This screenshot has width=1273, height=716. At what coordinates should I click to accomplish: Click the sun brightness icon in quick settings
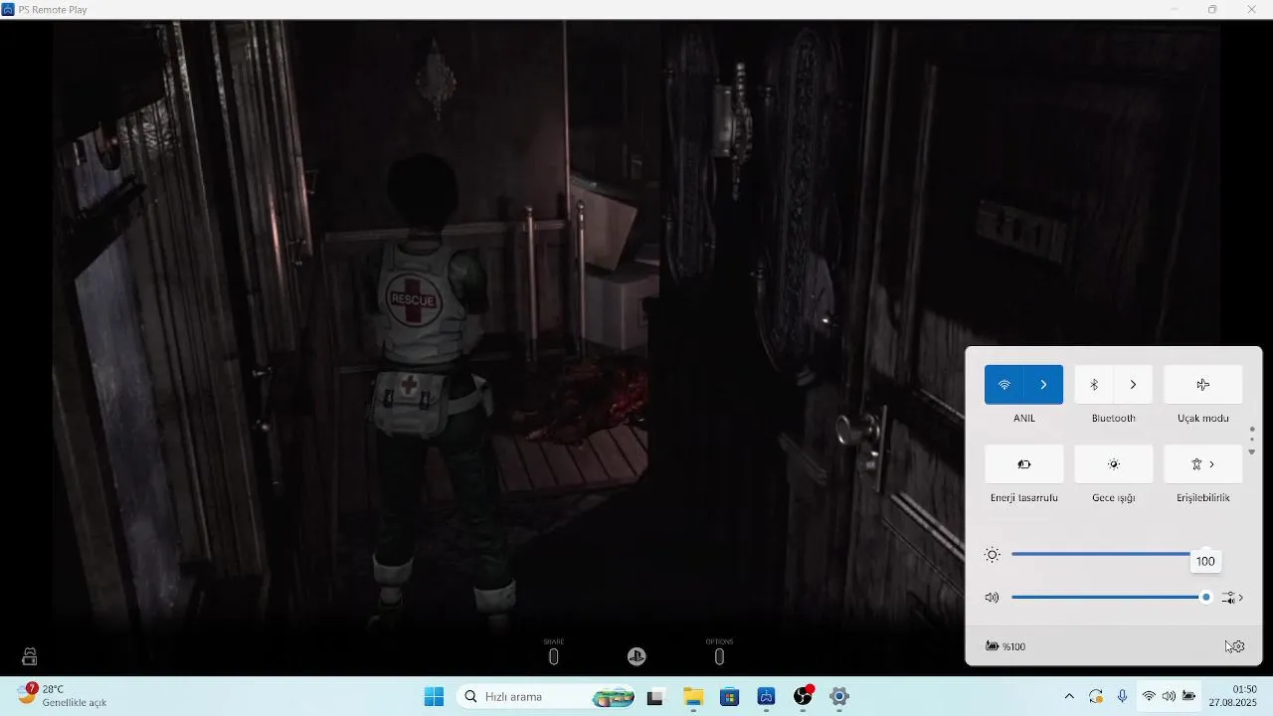click(x=992, y=554)
